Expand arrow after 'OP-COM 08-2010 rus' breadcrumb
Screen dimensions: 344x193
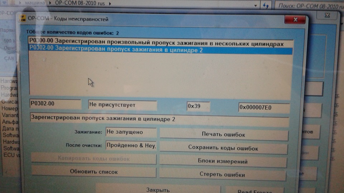pos(110,4)
